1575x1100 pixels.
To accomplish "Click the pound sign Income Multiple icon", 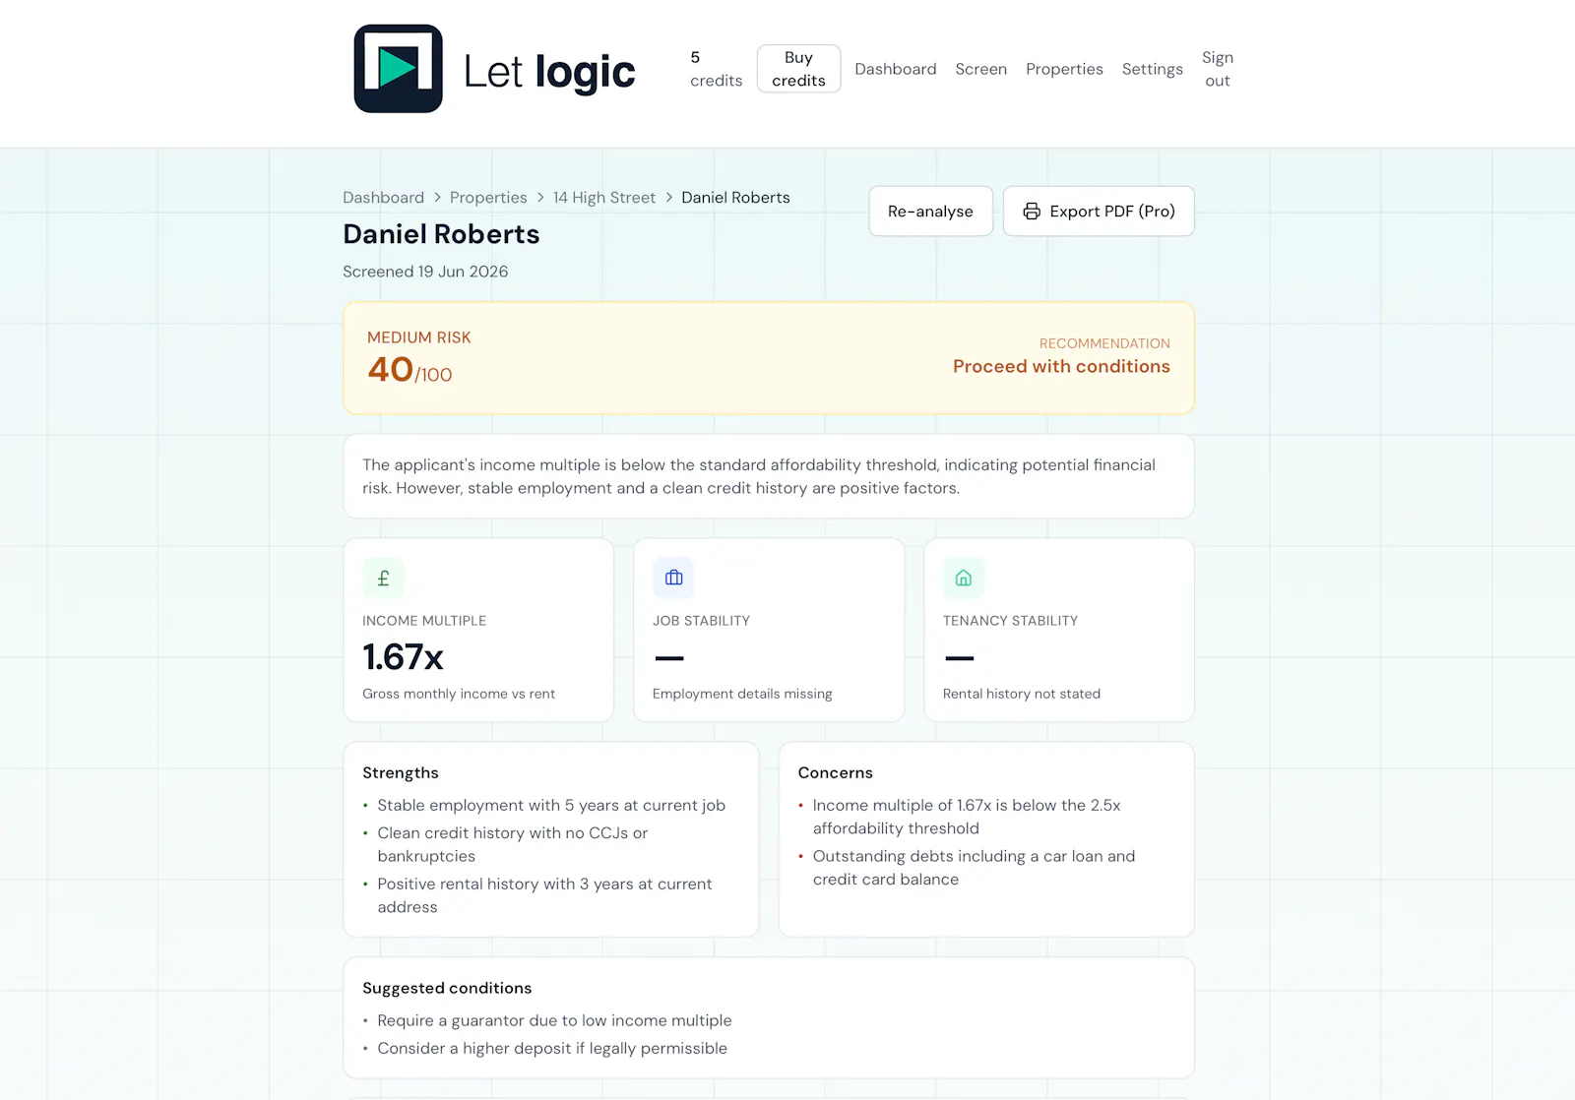I will coord(383,579).
